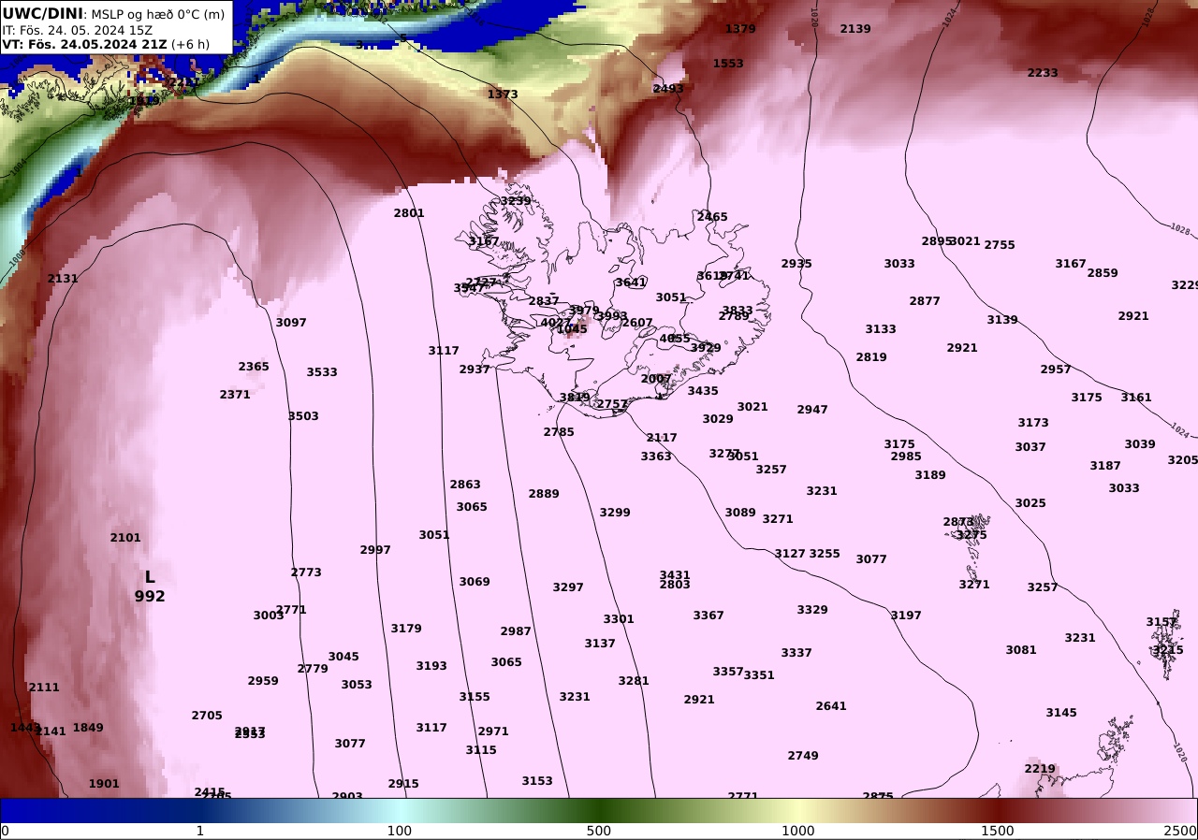Click the height value 3641 over Iceland
Image resolution: width=1198 pixels, height=840 pixels.
[631, 282]
